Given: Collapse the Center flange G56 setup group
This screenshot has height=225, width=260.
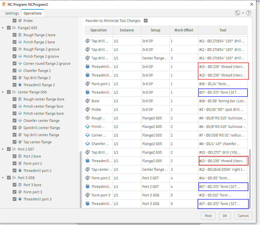Looking at the screenshot, I should (3, 92).
